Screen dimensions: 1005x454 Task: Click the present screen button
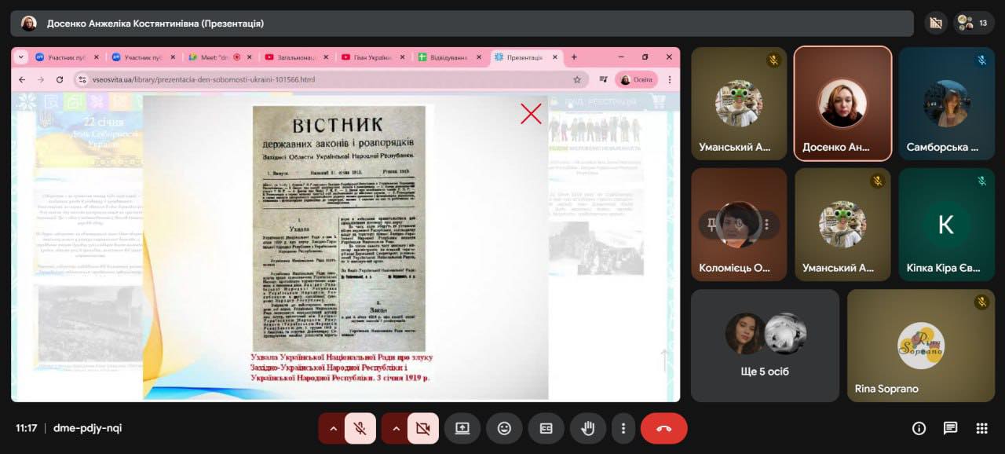462,428
